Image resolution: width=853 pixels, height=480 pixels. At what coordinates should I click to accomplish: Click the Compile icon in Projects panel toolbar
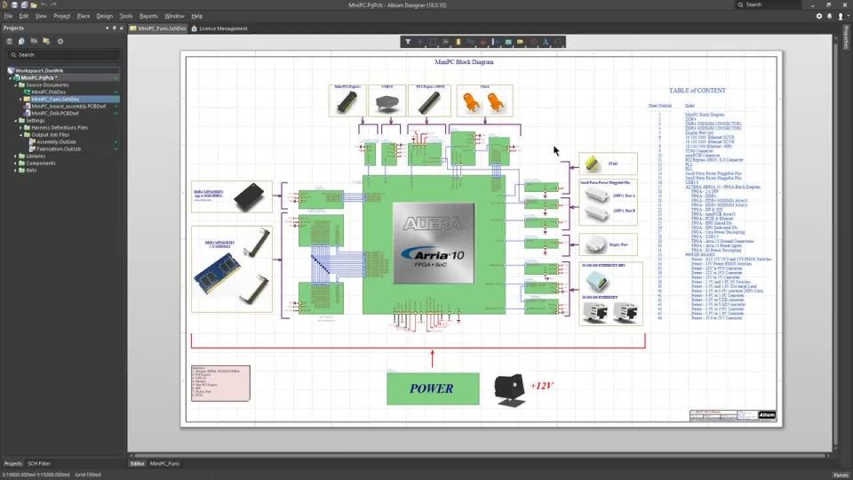click(x=21, y=42)
